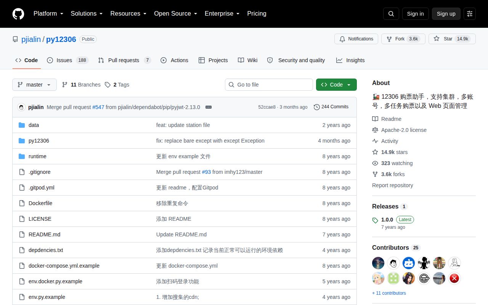Click the eye icon beside 323 watching
Viewport: 488px width, 305px height.
click(375, 163)
